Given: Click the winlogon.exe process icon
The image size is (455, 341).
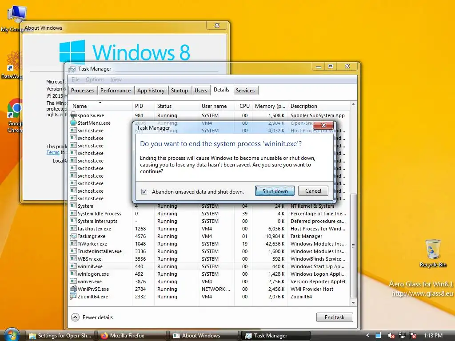Looking at the screenshot, I should pos(73,274).
